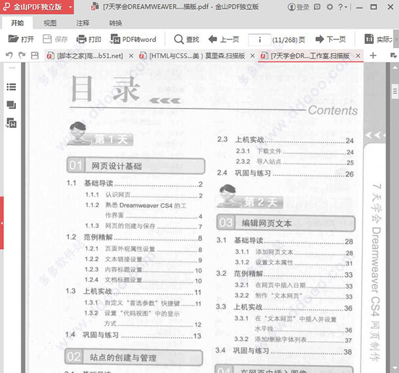Click the '2.3.1 下载文件' entry
The image size is (399, 373).
pos(295,151)
